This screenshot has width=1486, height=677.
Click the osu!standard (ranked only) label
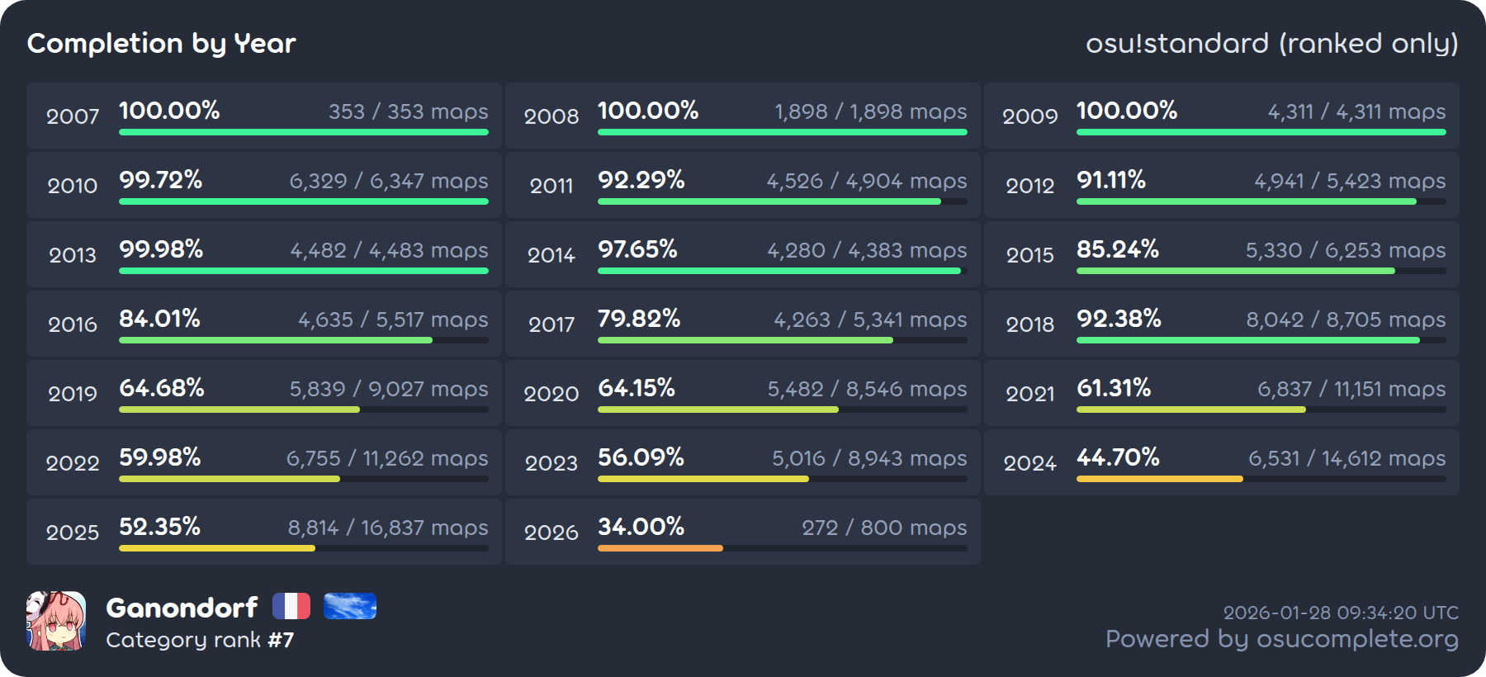pyautogui.click(x=1271, y=43)
